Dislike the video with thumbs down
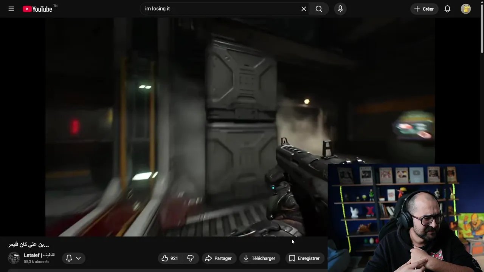This screenshot has width=484, height=272. click(191, 258)
